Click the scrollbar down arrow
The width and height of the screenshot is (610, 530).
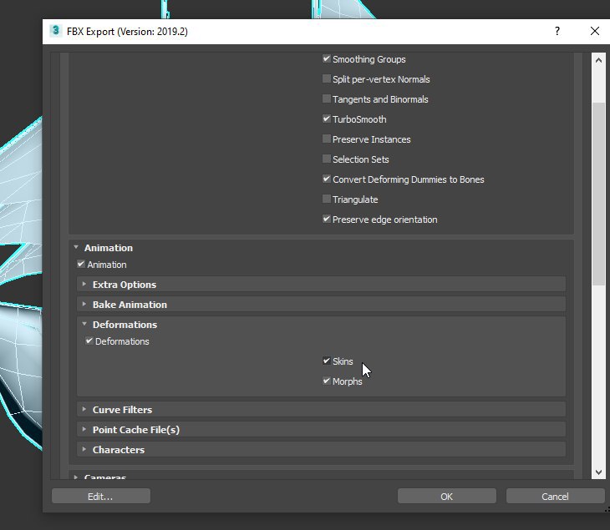point(598,472)
